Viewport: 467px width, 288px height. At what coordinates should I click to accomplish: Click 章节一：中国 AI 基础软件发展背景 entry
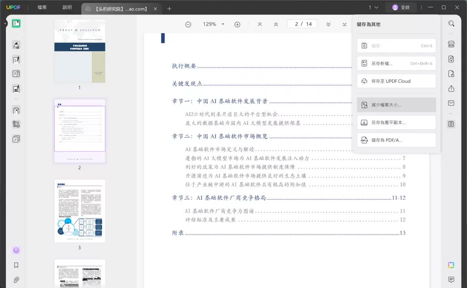click(219, 101)
